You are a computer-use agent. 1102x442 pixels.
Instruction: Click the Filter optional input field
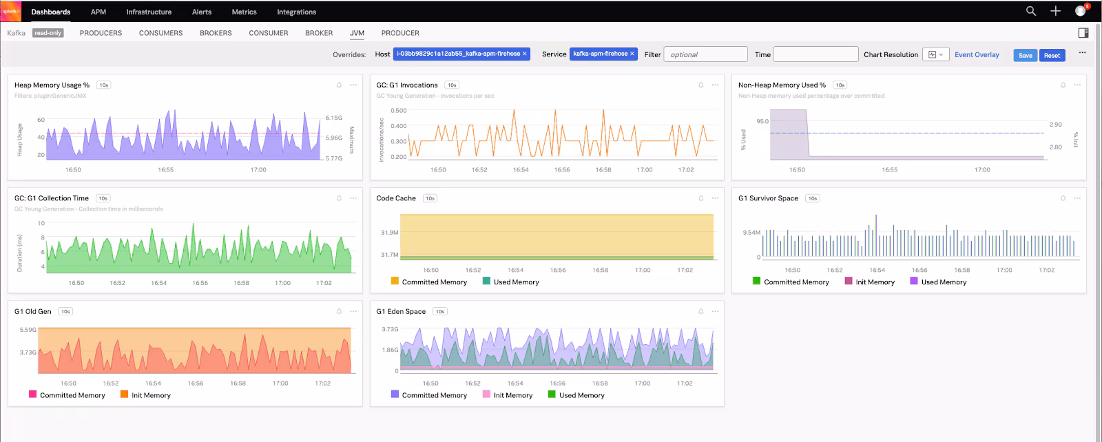[x=705, y=54]
